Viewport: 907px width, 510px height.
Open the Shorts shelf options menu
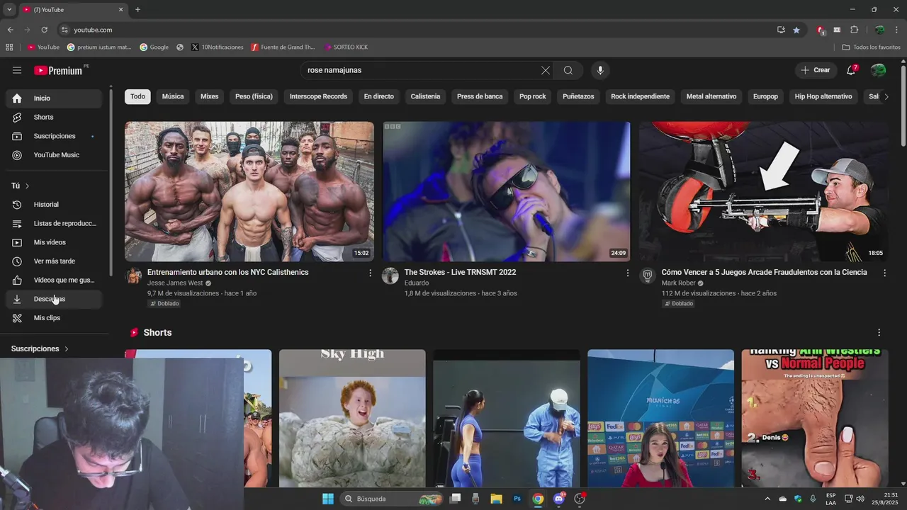879,333
